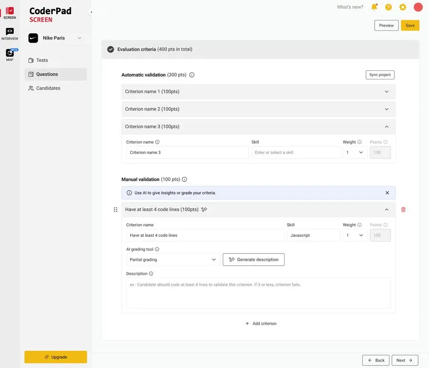The width and height of the screenshot is (429, 368).
Task: Click the Javascript skill field
Action: tap(314, 235)
